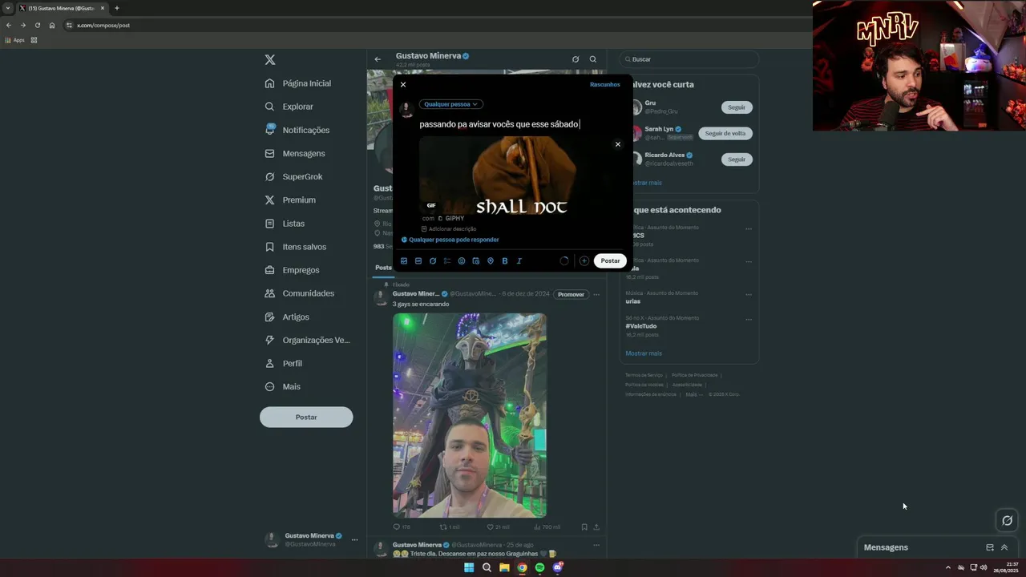Remove the attached GIF
Viewport: 1026px width, 577px height.
[618, 144]
